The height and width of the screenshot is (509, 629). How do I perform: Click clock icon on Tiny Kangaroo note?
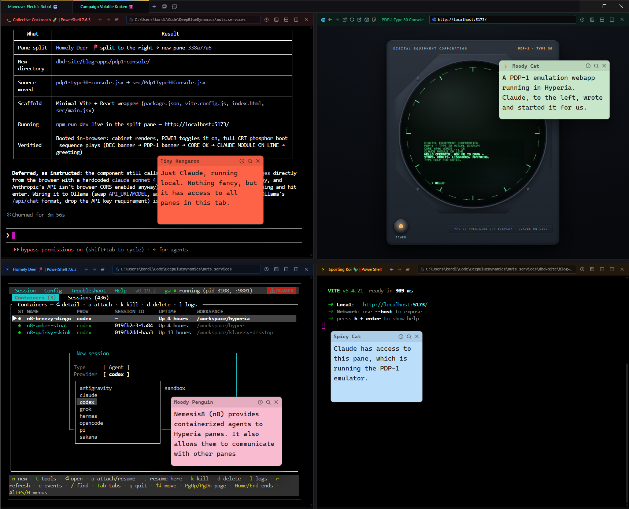[x=242, y=161]
